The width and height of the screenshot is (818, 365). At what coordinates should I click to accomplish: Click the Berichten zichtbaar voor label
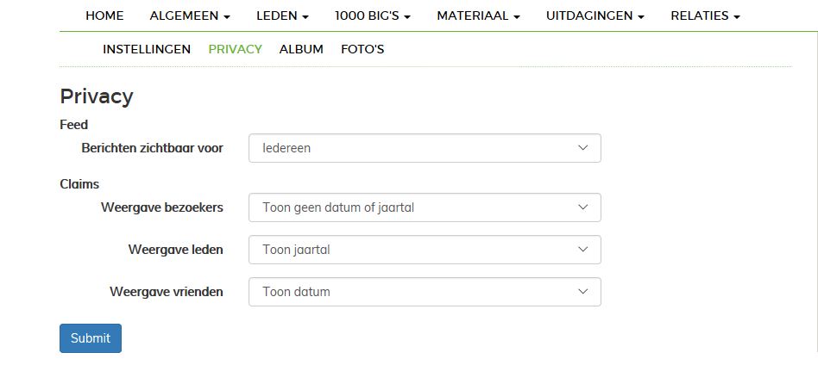[152, 148]
